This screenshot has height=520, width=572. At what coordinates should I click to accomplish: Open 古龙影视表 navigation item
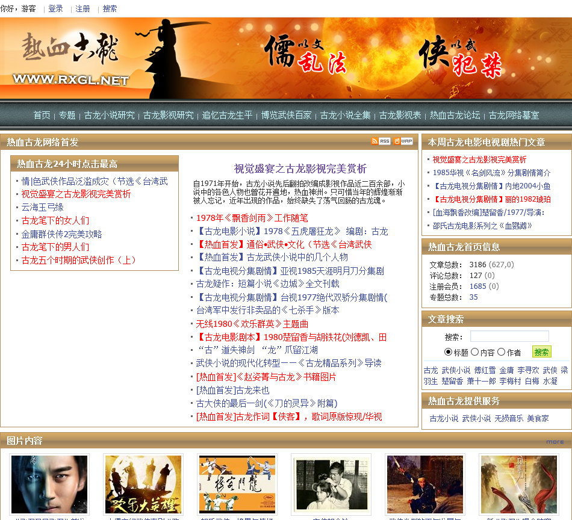400,115
